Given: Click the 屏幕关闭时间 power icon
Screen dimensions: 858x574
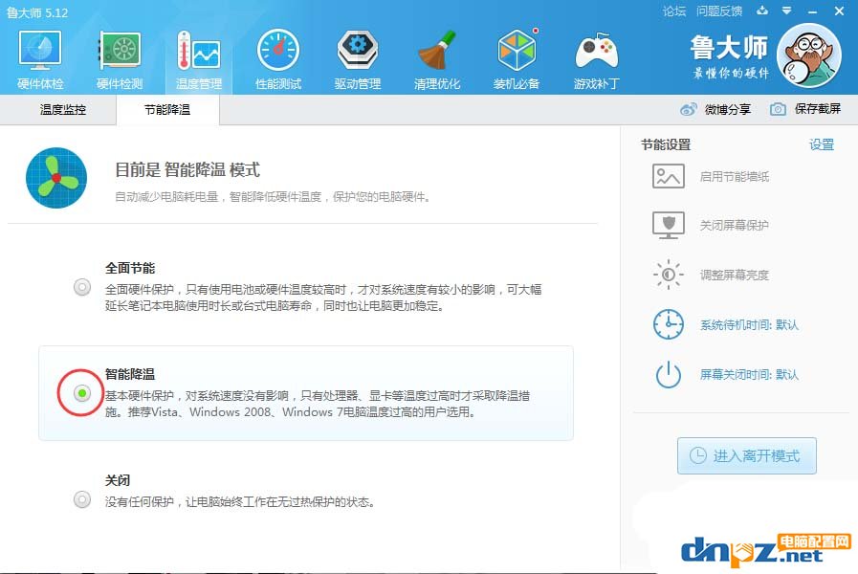Looking at the screenshot, I should tap(668, 375).
